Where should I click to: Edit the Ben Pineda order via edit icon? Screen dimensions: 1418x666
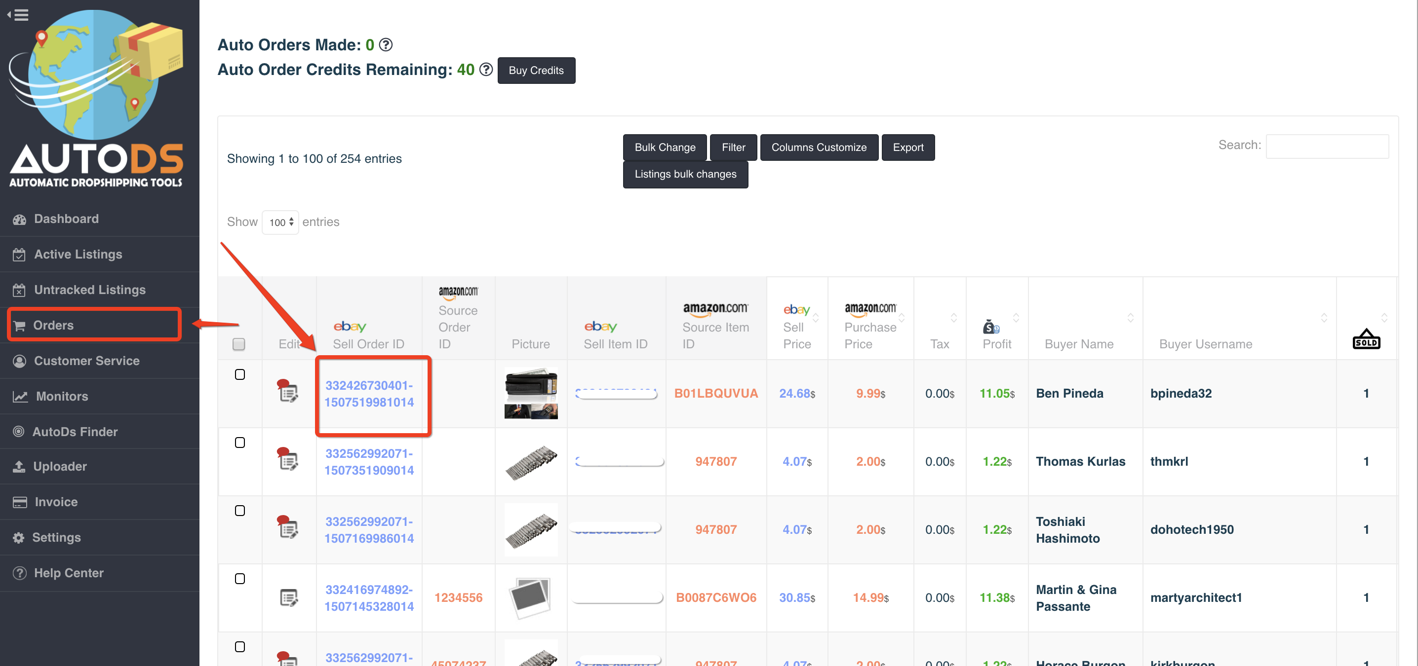288,392
